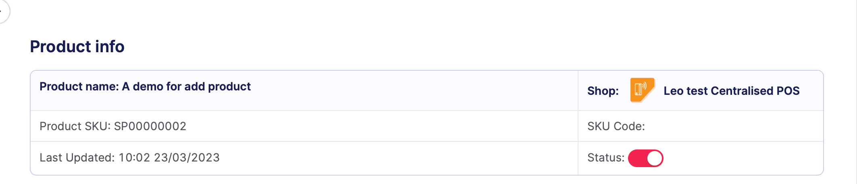Click the time 10:02 in Last Updated
The width and height of the screenshot is (857, 184).
[134, 157]
